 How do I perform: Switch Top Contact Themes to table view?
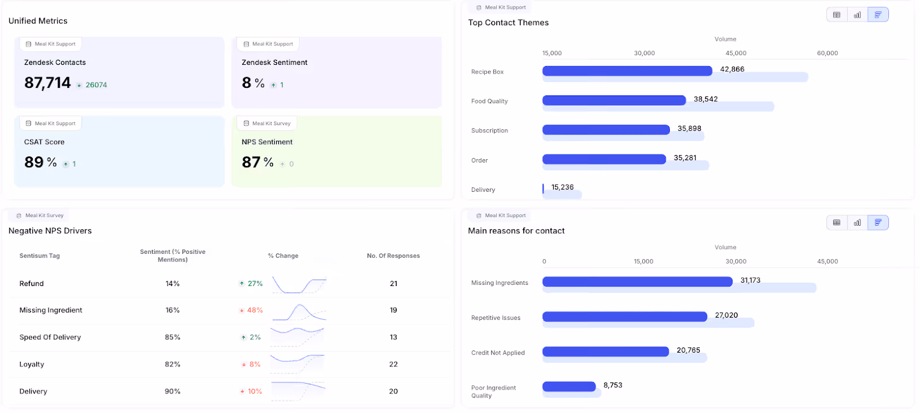pyautogui.click(x=837, y=15)
